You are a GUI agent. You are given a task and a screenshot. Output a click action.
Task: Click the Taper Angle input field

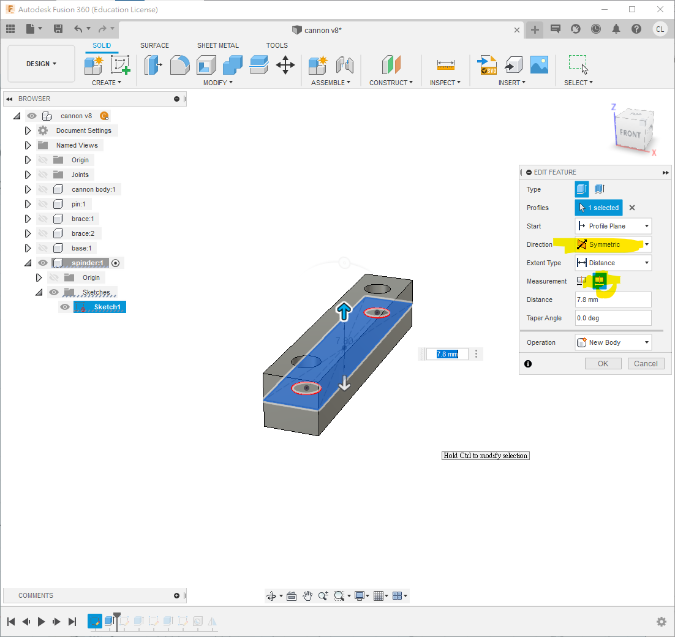[x=613, y=318]
